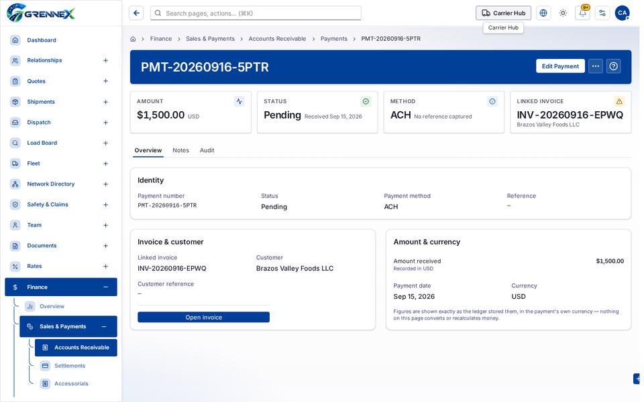Click the Dashboard sidebar icon

pyautogui.click(x=15, y=40)
